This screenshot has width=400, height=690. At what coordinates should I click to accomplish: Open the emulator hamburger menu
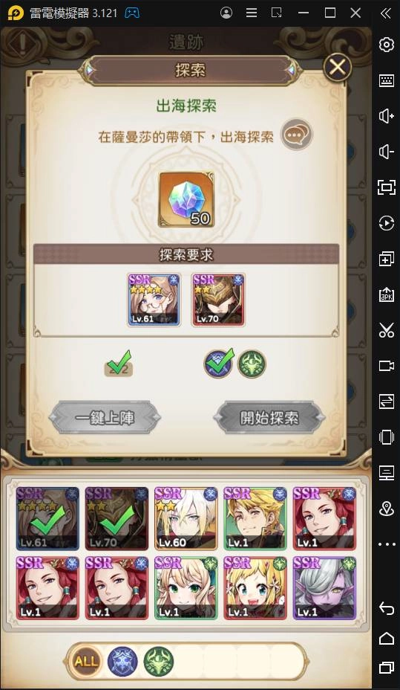tap(252, 13)
